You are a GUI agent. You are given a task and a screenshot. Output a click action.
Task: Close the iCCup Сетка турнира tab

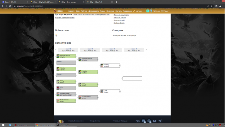(84, 2)
